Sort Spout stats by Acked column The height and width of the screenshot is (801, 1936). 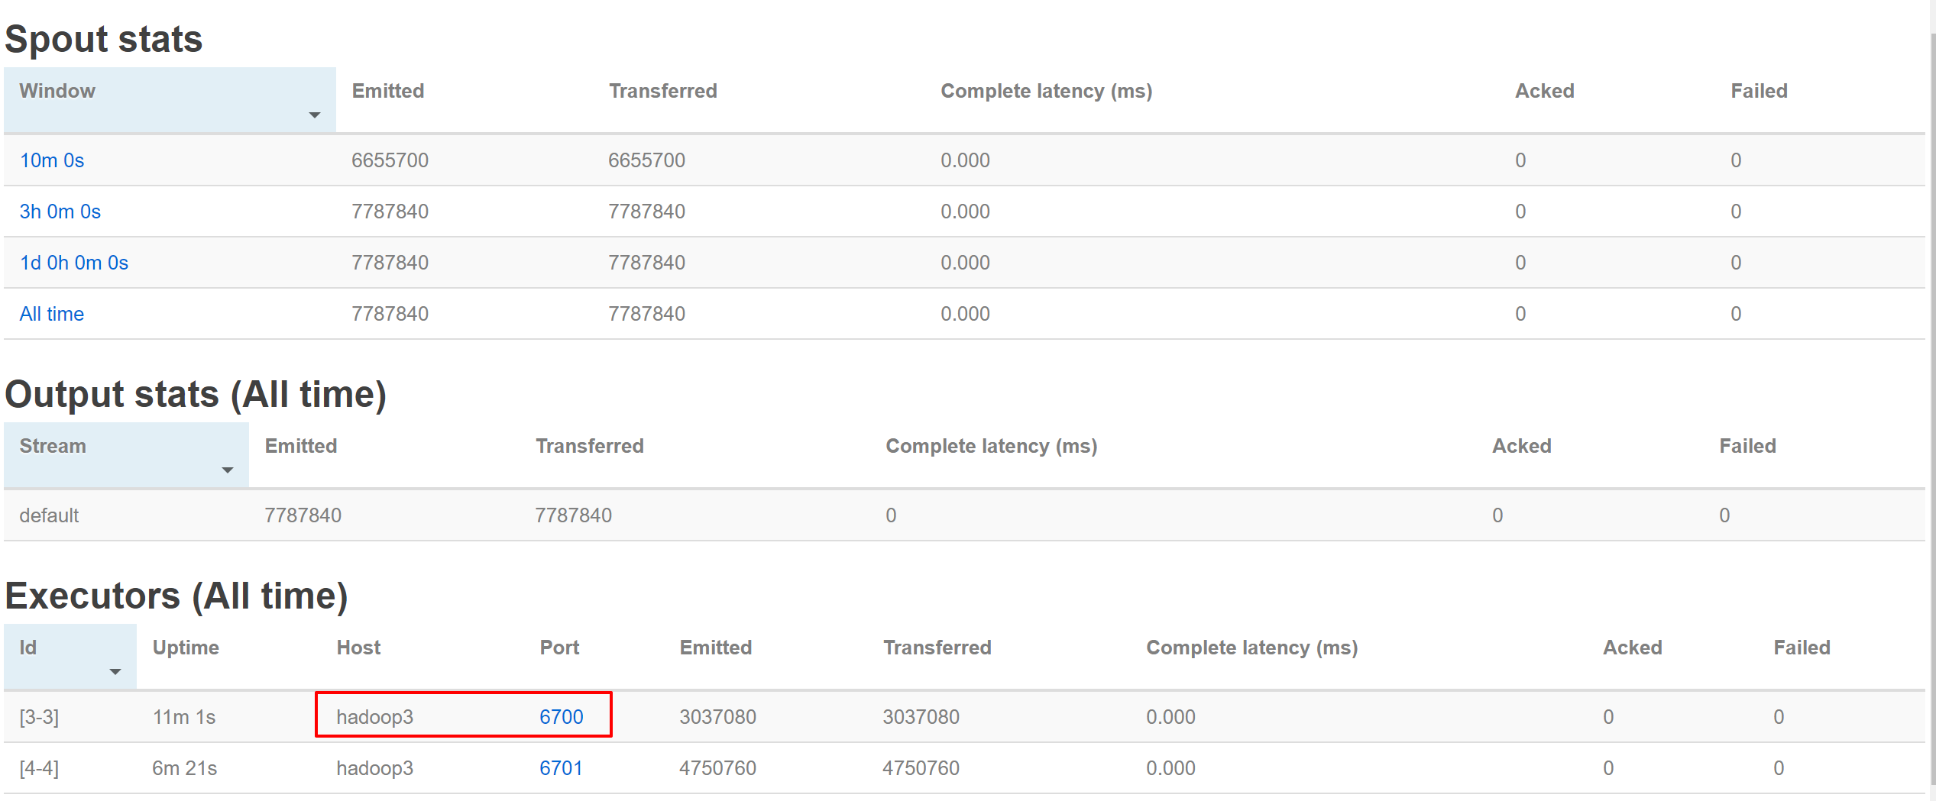click(1544, 91)
